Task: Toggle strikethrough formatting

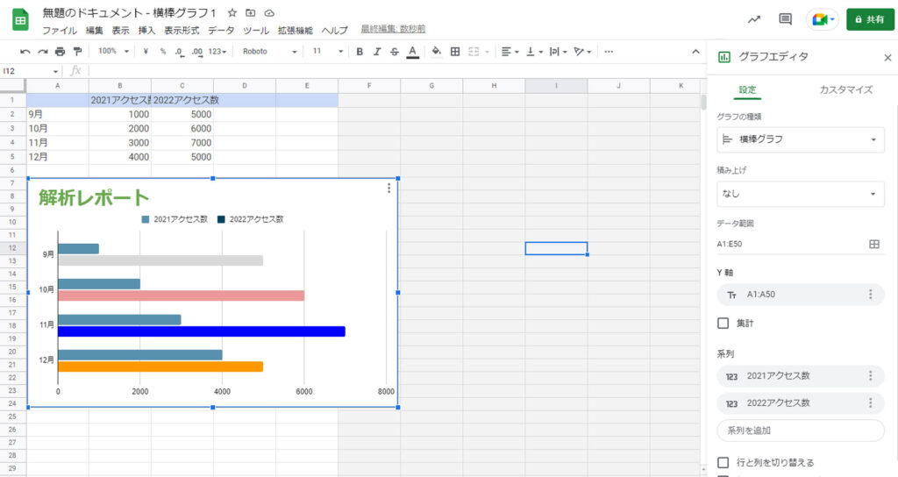Action: pos(395,52)
